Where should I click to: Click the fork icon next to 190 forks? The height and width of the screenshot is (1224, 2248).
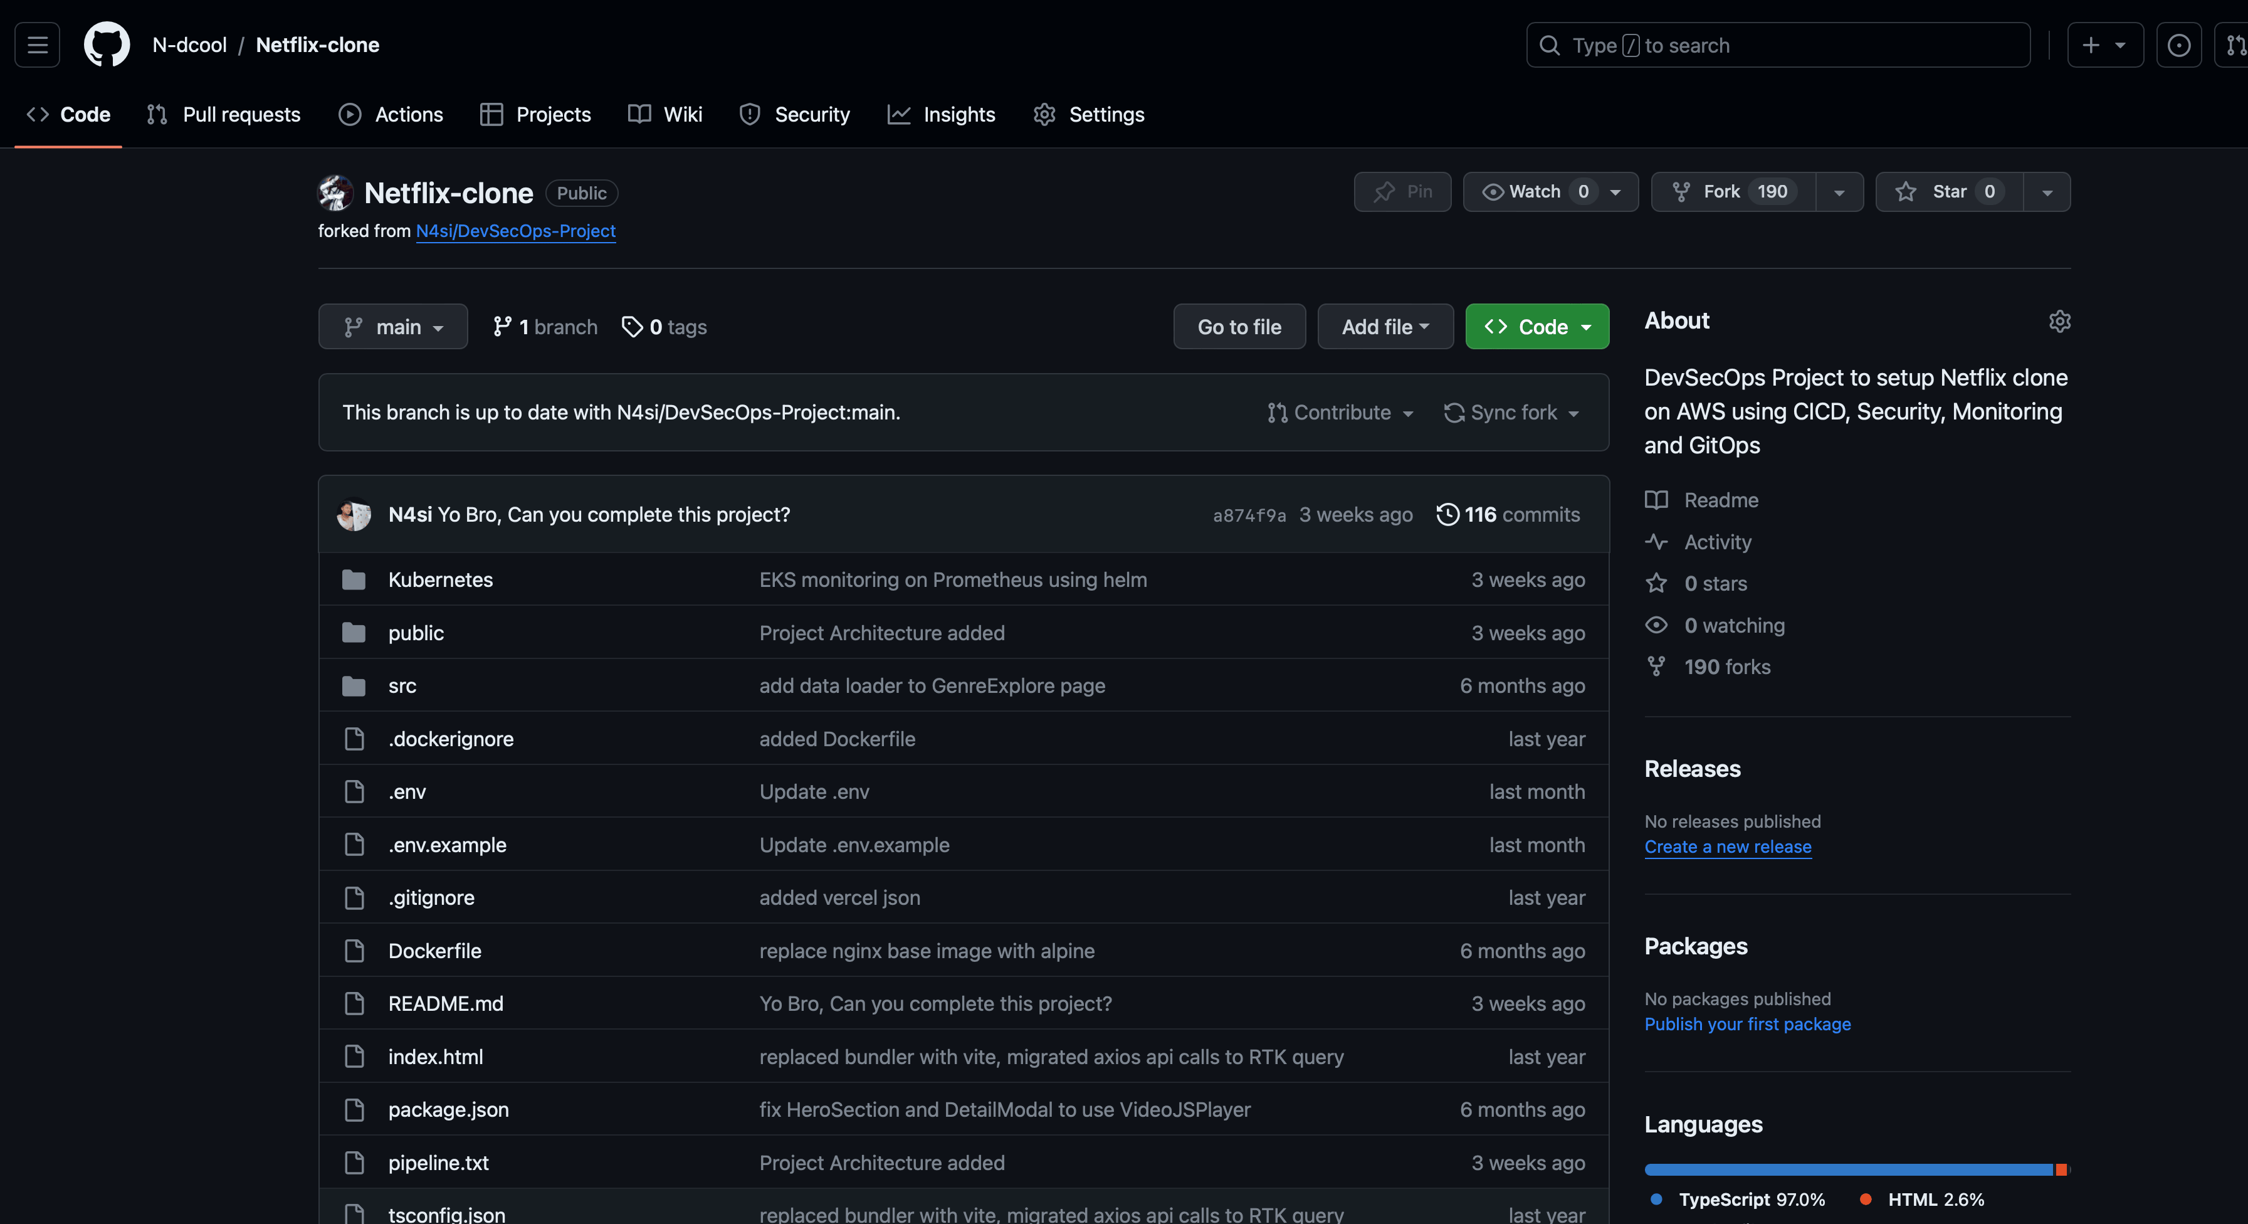tap(1656, 667)
